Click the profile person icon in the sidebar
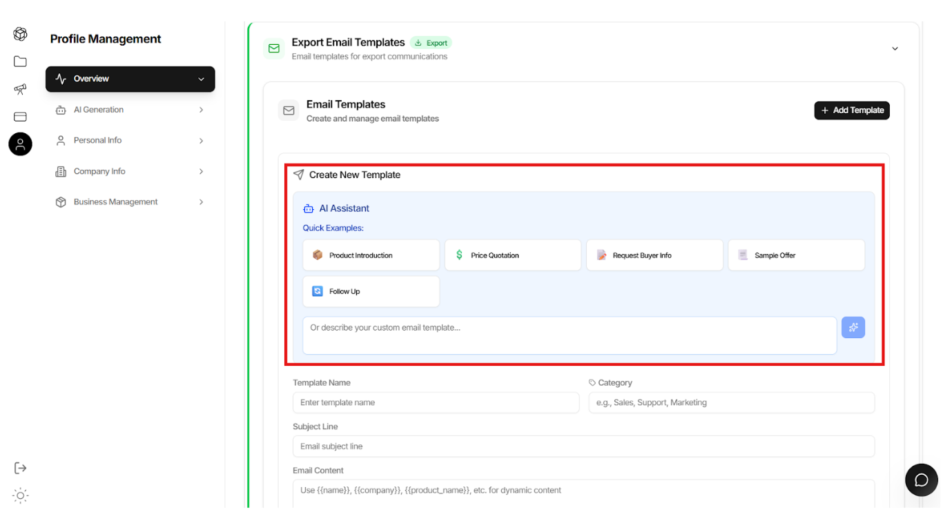Screen dimensions: 943x530 (20, 144)
